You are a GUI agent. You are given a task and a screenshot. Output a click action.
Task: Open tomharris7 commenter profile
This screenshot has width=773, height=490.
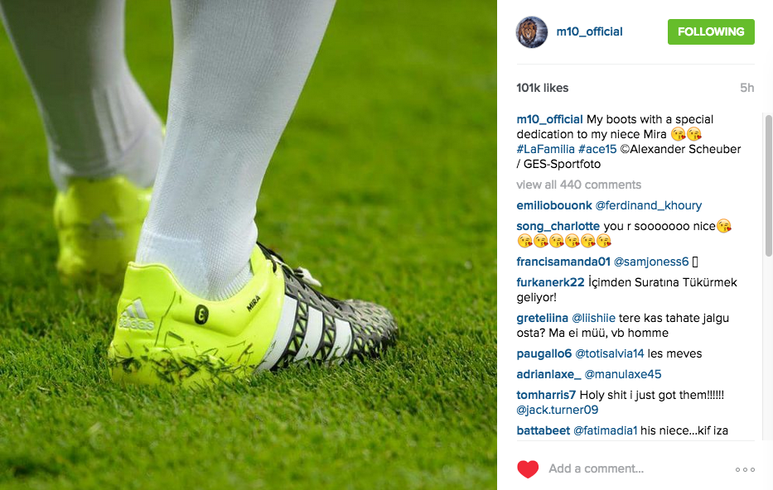[x=546, y=395]
